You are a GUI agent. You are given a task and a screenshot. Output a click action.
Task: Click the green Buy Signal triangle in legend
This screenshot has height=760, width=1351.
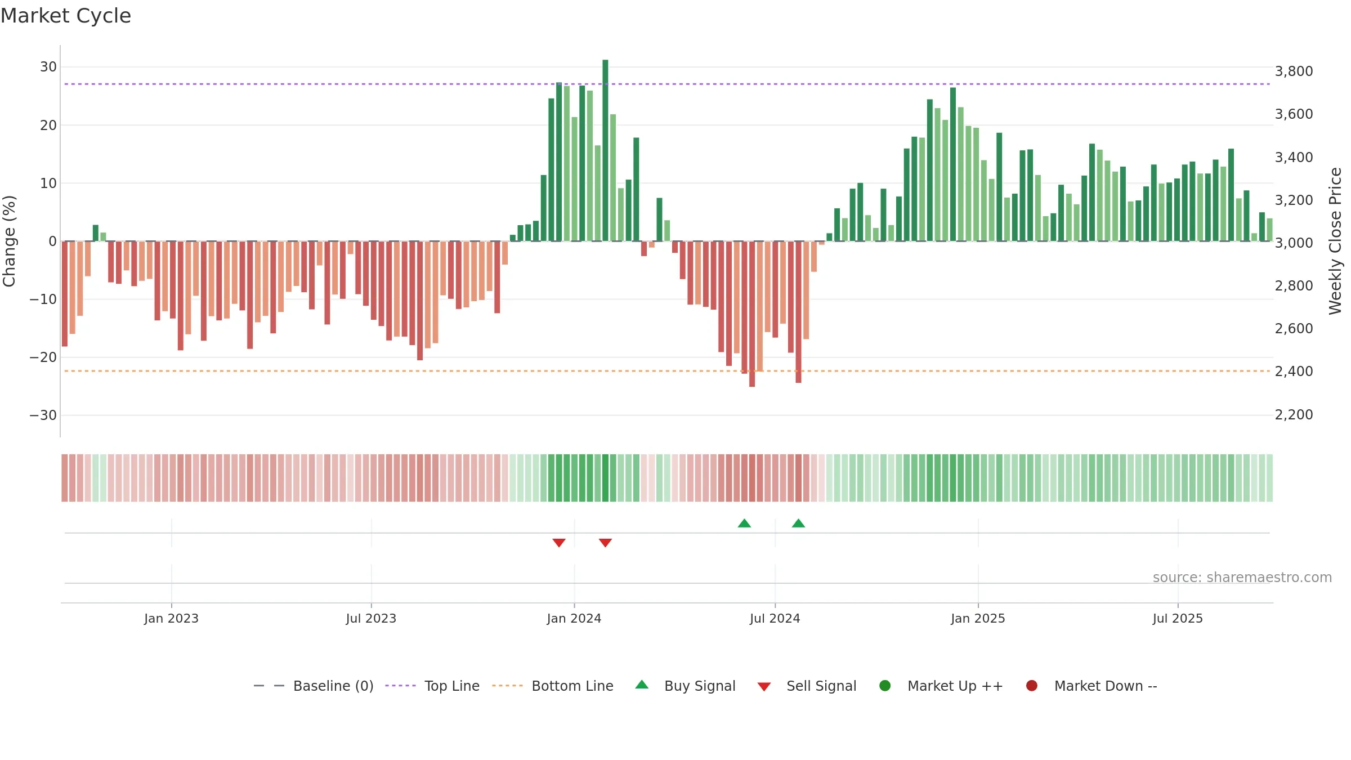(642, 685)
